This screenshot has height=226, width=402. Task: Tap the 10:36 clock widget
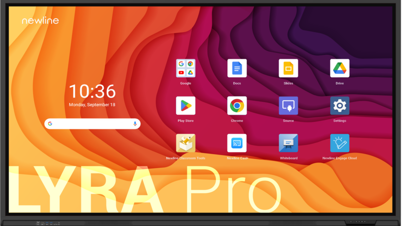coord(92,92)
